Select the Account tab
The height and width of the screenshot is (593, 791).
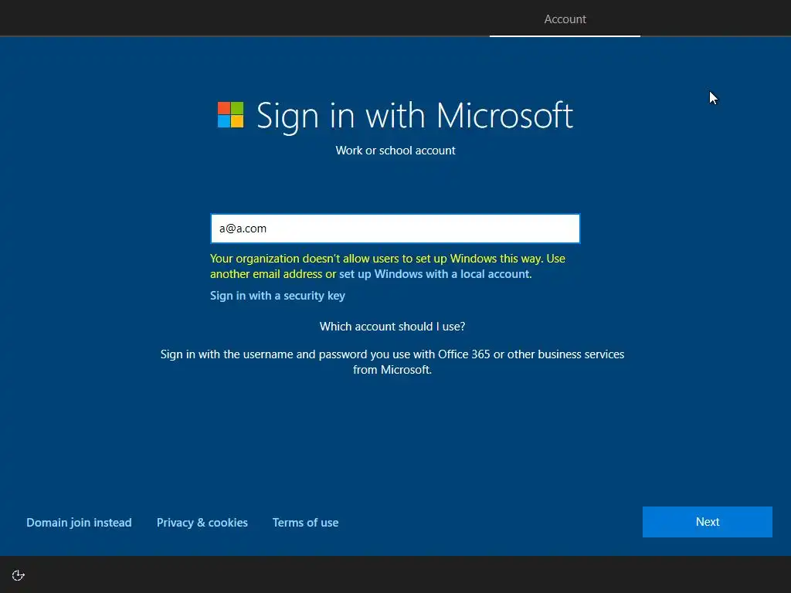click(565, 19)
